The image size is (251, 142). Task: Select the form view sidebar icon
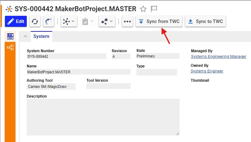pyautogui.click(x=10, y=36)
